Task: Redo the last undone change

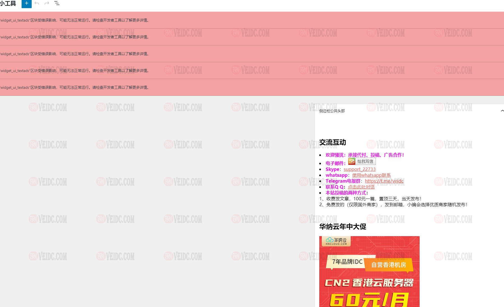Action: pos(47,3)
